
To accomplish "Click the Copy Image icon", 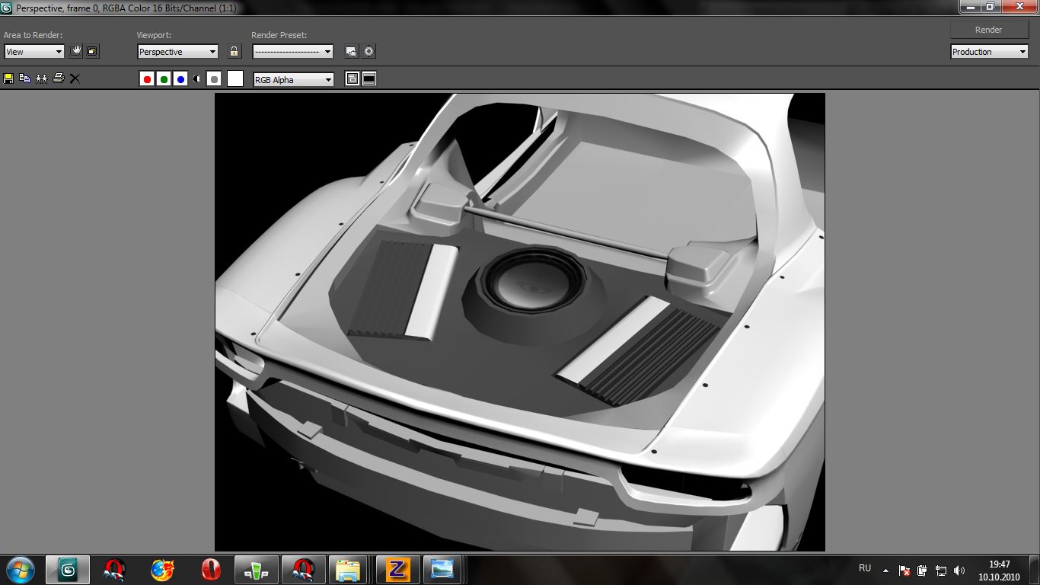I will [24, 78].
